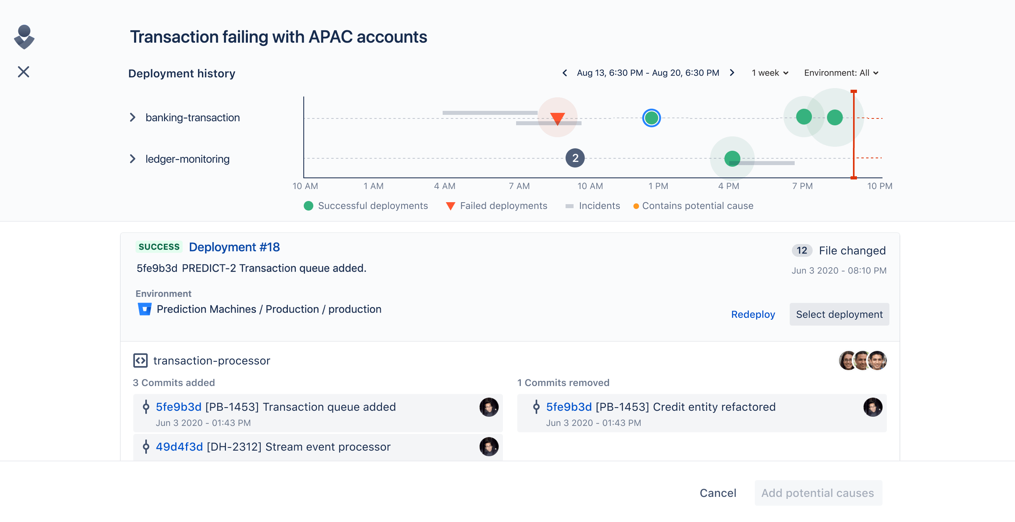Click the numbered badge showing 2 on ledger-monitoring timeline
The image size is (1015, 522).
[575, 158]
